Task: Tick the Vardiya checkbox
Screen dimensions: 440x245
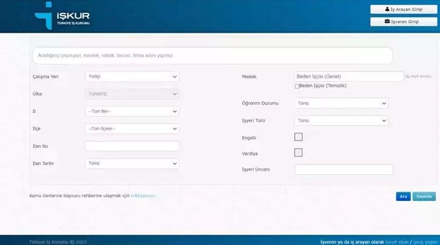Action: point(299,152)
